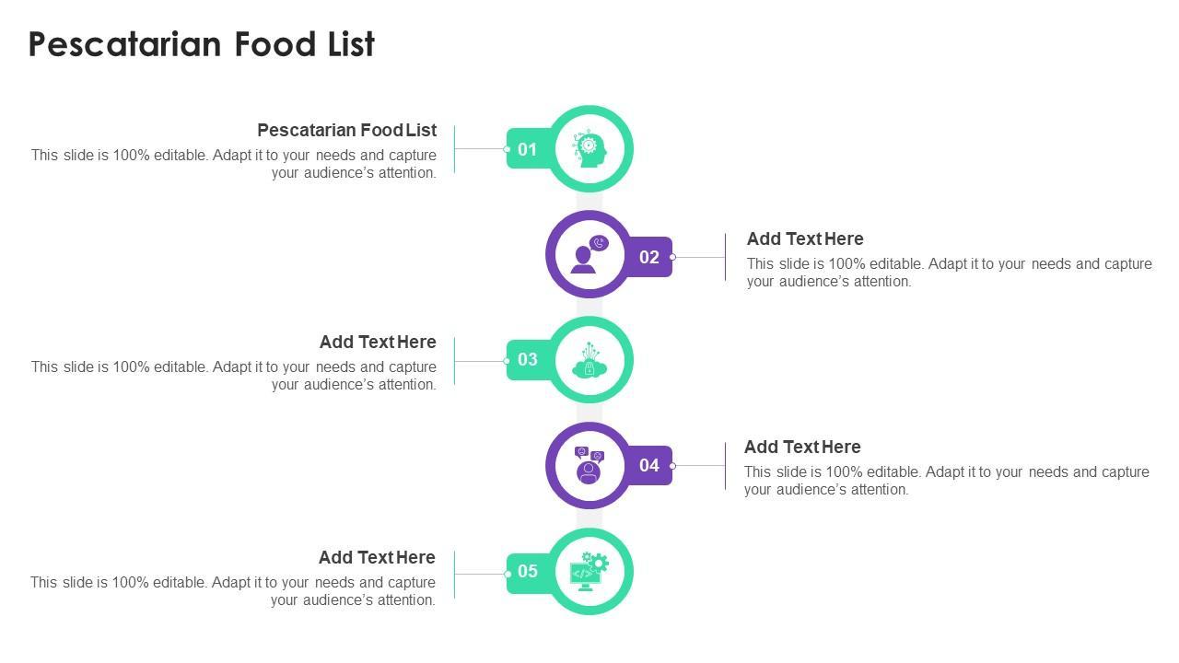Click the description paragraph beside step 02
Screen dimensions: 1179x663
pyautogui.click(x=949, y=273)
